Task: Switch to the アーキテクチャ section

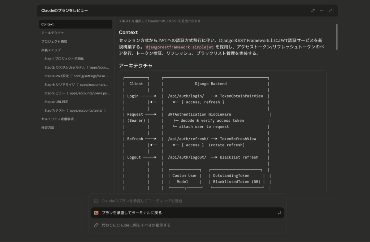Action: [x=52, y=33]
